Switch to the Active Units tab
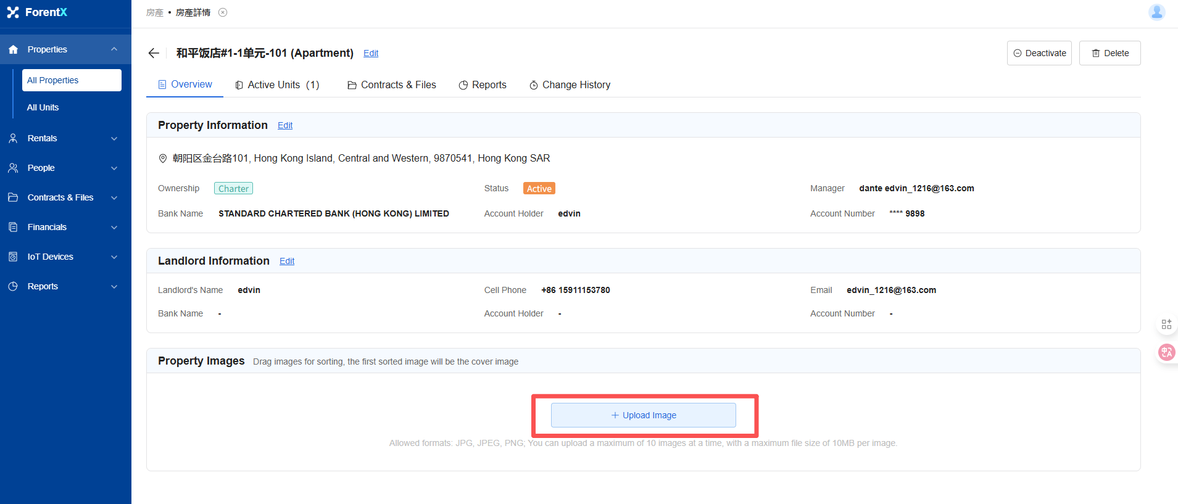 click(277, 85)
